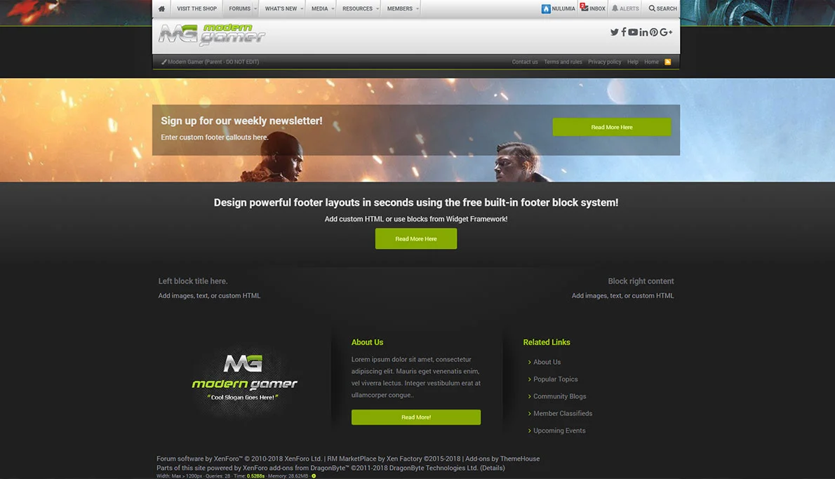The height and width of the screenshot is (479, 835).
Task: Open the Facebook social icon
Action: click(x=624, y=32)
